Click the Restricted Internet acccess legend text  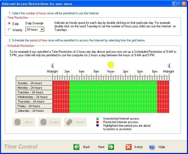[121, 122]
